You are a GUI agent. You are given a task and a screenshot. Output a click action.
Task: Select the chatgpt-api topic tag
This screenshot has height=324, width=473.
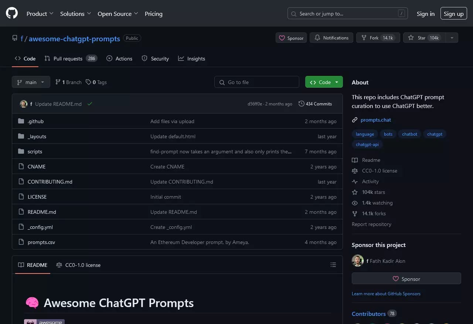pos(367,144)
